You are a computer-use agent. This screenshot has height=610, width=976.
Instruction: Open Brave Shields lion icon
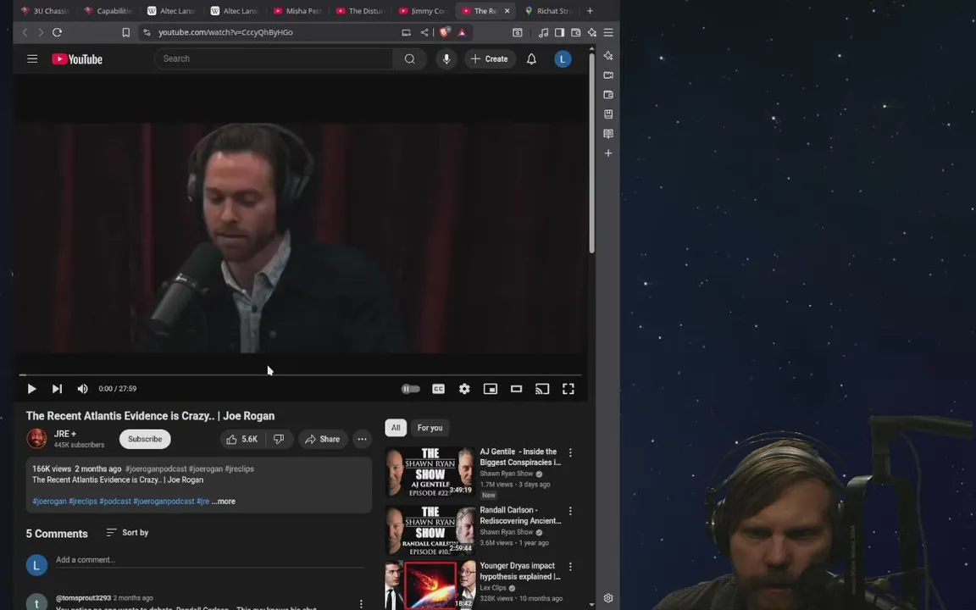[445, 31]
